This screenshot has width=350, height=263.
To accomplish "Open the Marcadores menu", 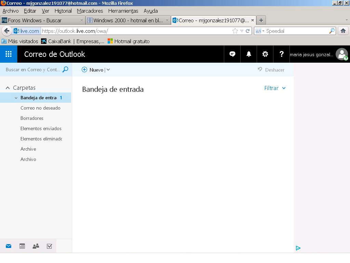I will pos(90,11).
